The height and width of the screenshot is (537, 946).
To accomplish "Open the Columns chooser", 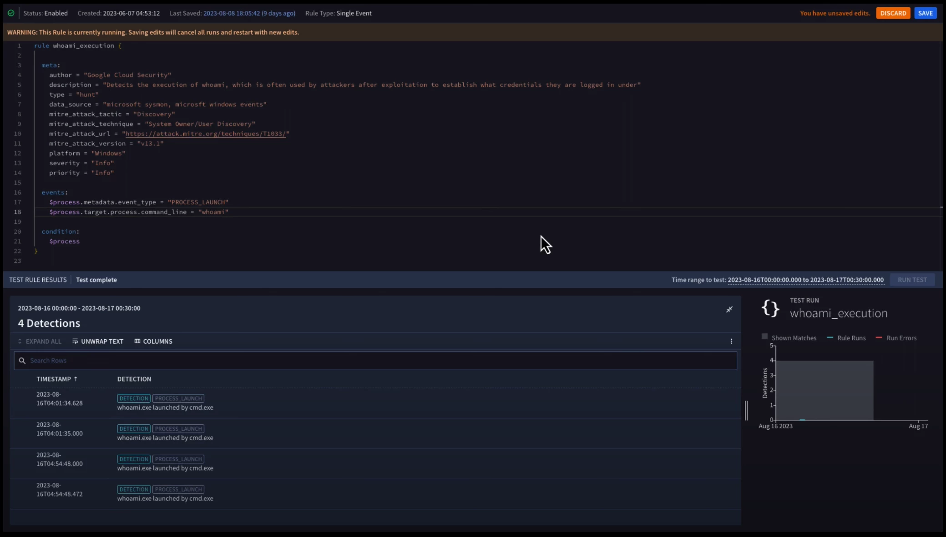I will tap(153, 341).
